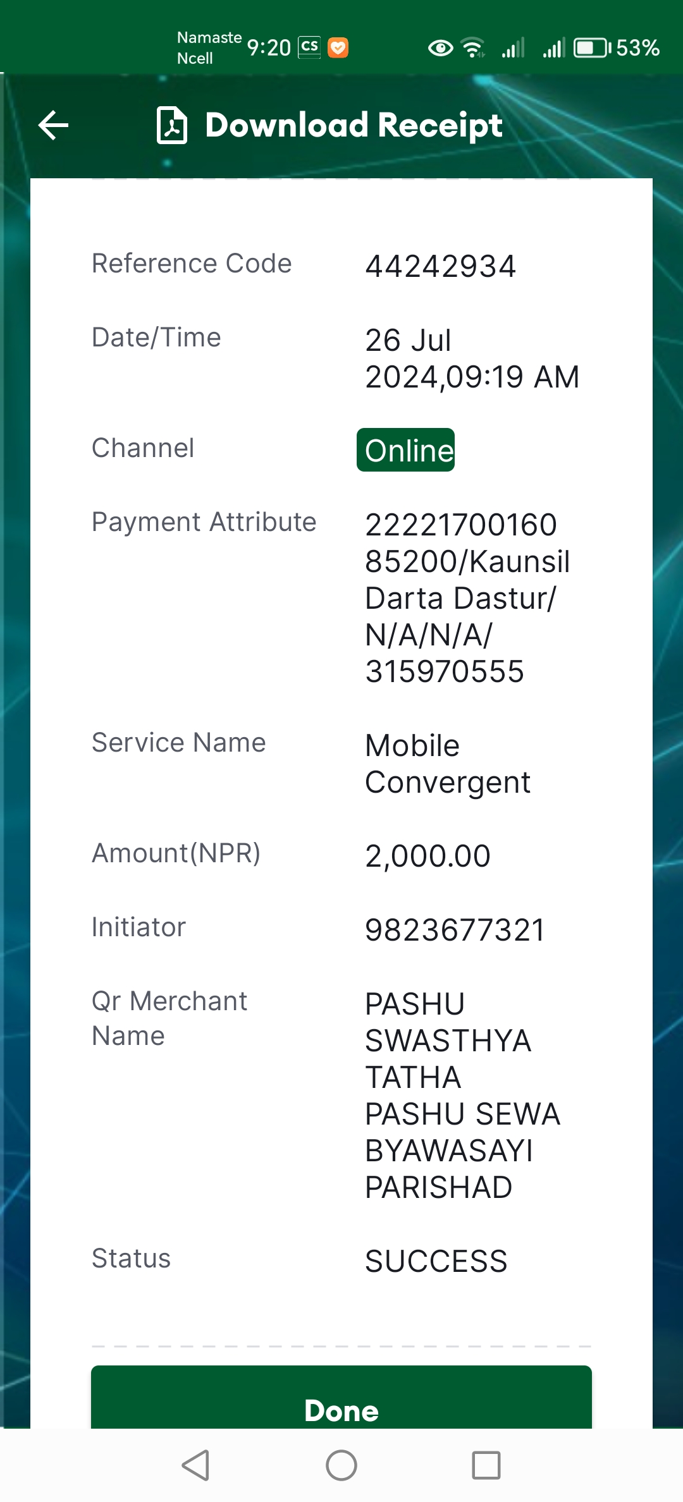Open recent apps square button
683x1502 pixels.
click(x=486, y=1465)
